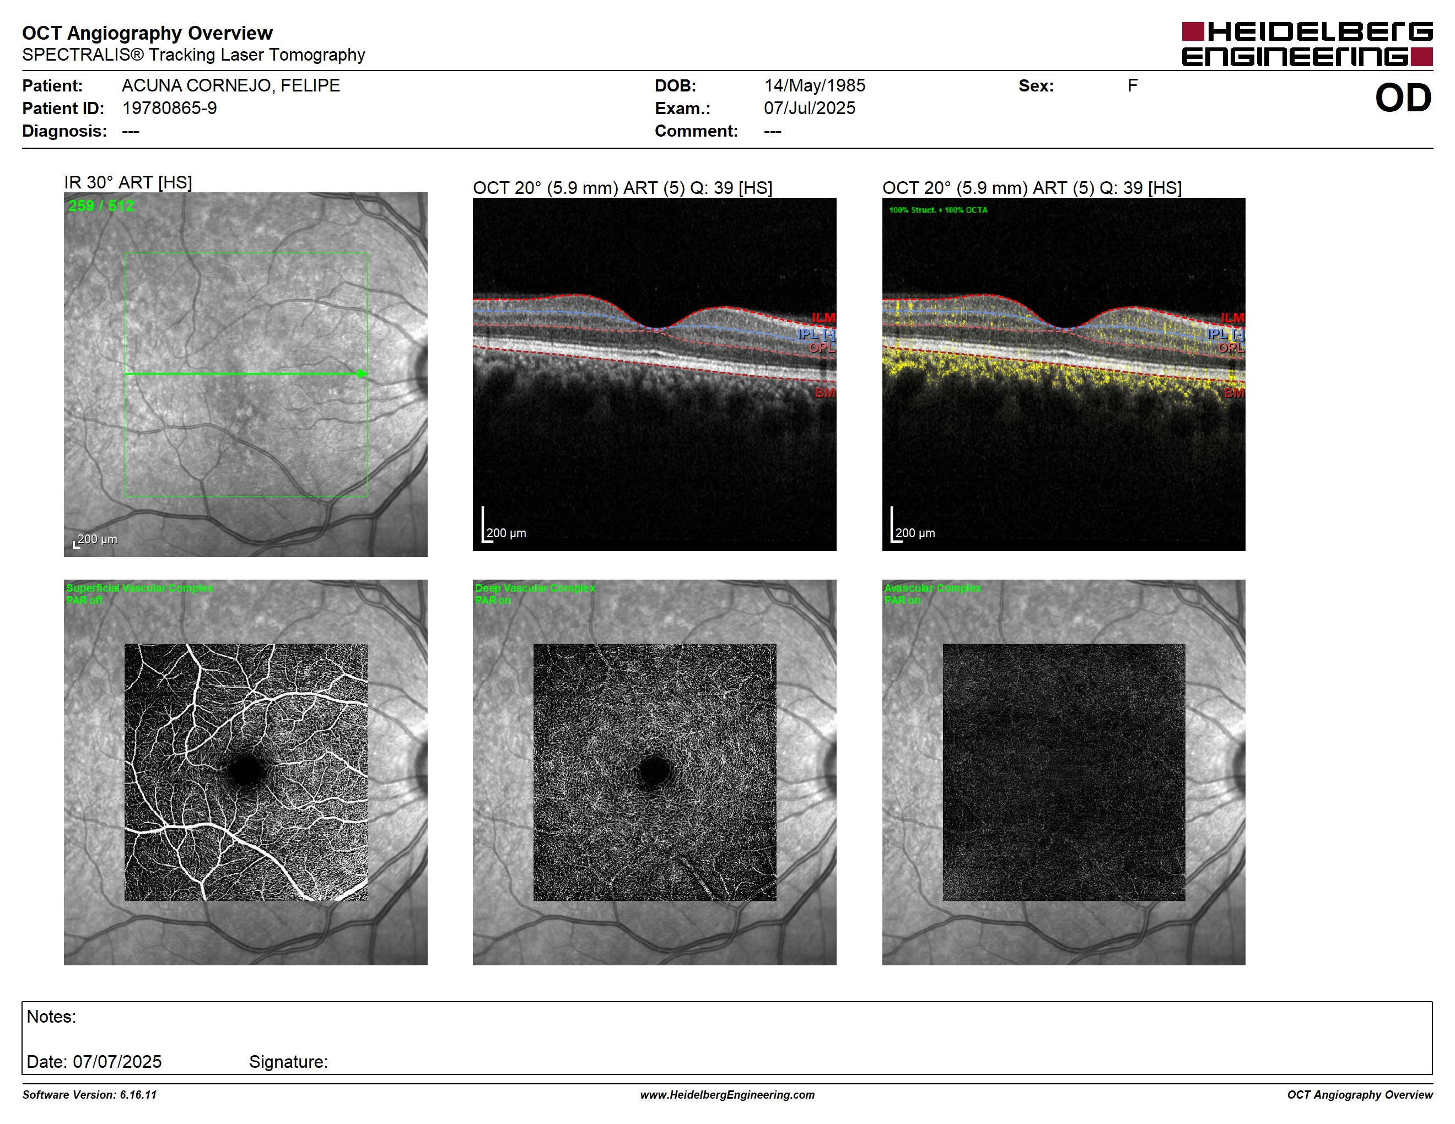Click the OPL label on OCTA B-scan
The image size is (1455, 1124).
[1231, 348]
